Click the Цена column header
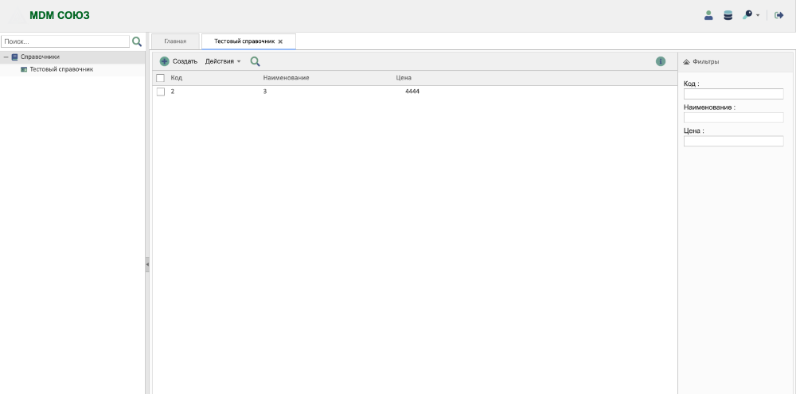The image size is (796, 394). pos(404,78)
